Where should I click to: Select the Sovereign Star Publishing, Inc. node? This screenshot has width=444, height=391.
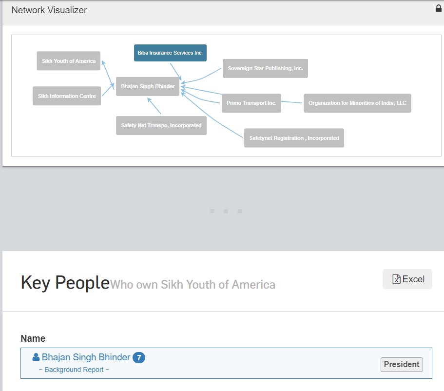click(265, 69)
